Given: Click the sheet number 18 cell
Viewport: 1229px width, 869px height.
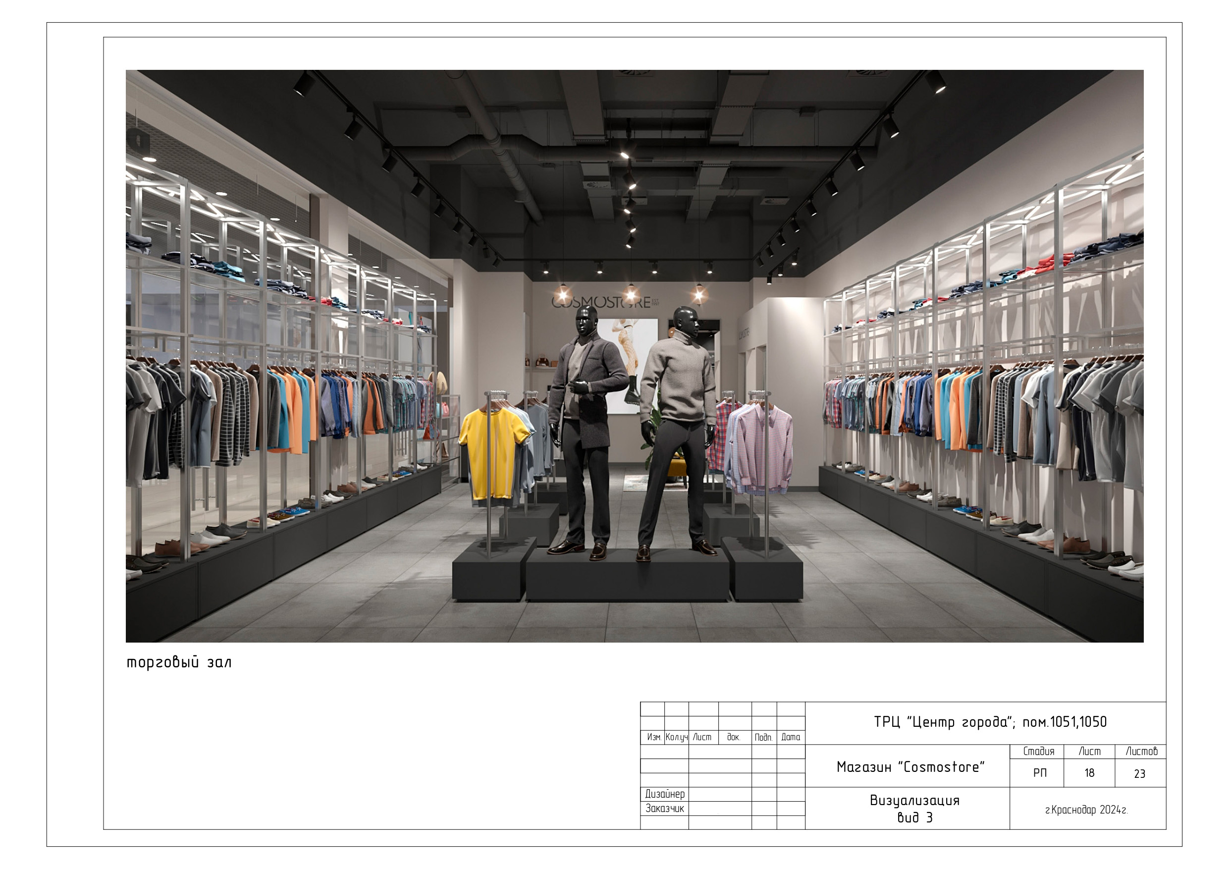Looking at the screenshot, I should [x=1089, y=773].
